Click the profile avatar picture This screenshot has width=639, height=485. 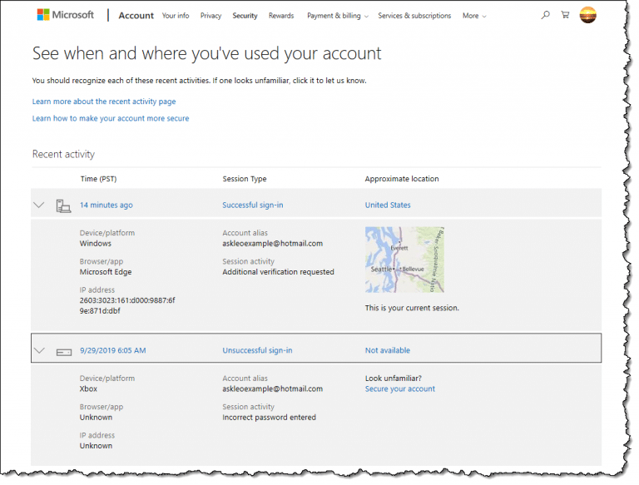(588, 15)
